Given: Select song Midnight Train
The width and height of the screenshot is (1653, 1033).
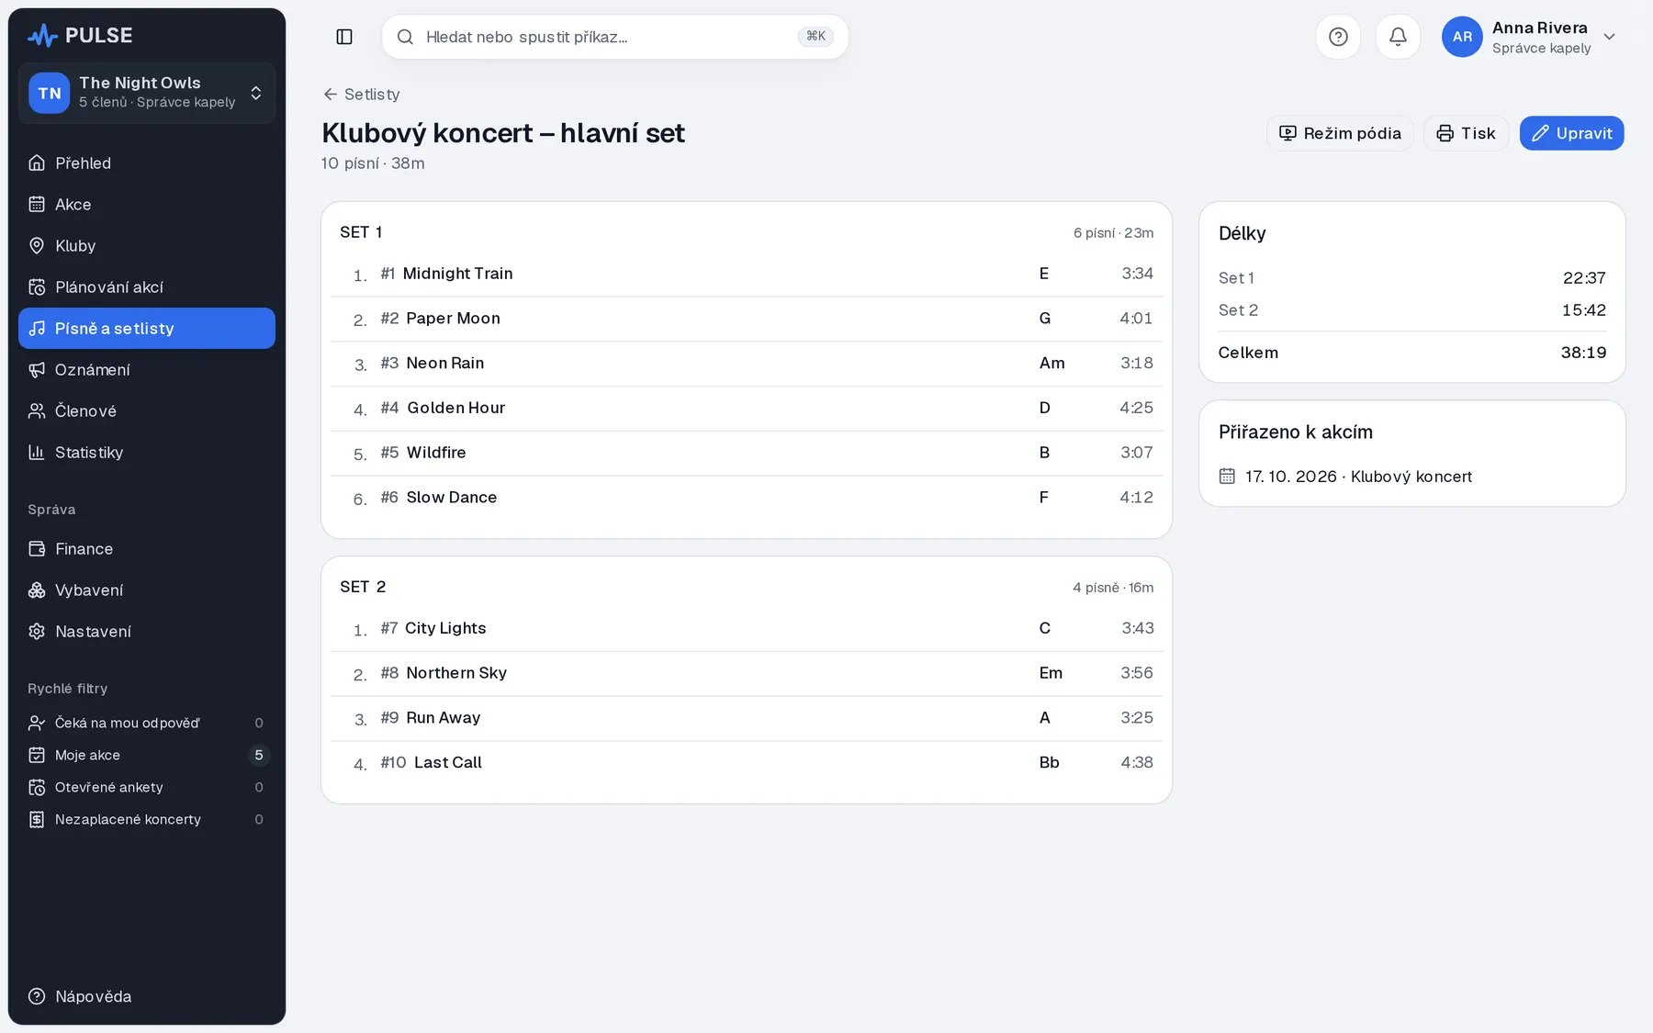Looking at the screenshot, I should [747, 274].
